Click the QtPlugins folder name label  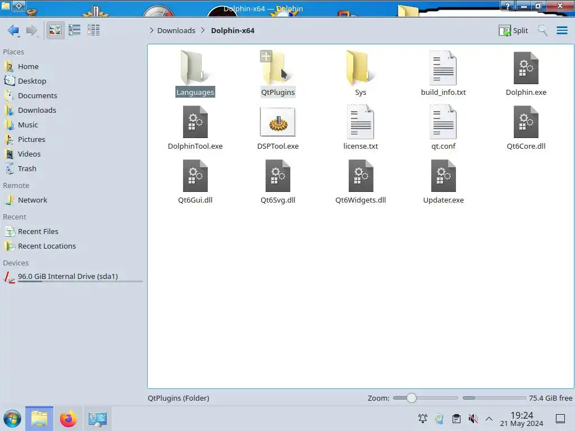(277, 93)
